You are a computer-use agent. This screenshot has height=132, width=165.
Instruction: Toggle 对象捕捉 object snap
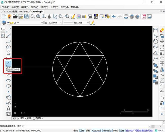96,130
